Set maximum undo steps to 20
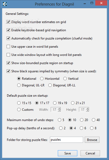Image resolution: width=109 pixels, height=160 pixels. pyautogui.click(x=82, y=120)
